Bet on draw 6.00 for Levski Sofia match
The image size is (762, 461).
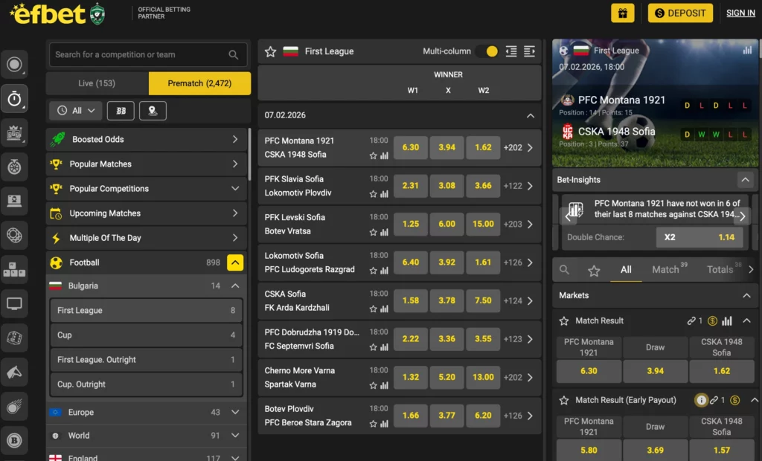[x=446, y=224]
